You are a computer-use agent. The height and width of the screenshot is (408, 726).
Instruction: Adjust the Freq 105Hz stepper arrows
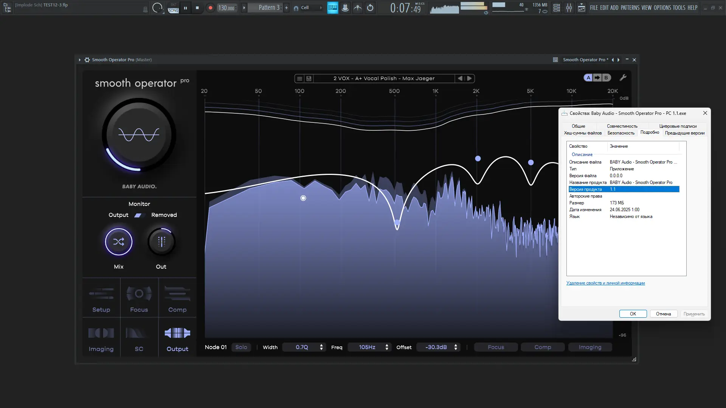(387, 347)
